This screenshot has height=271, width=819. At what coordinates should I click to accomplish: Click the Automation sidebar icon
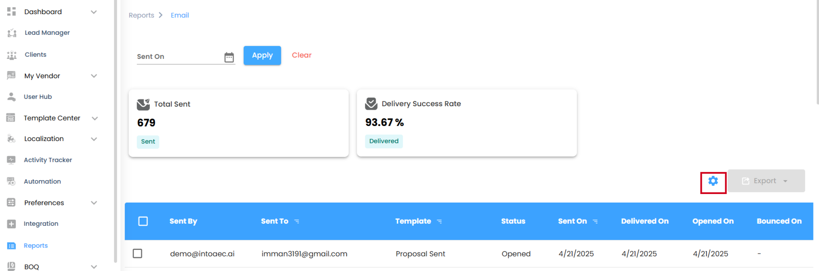12,182
